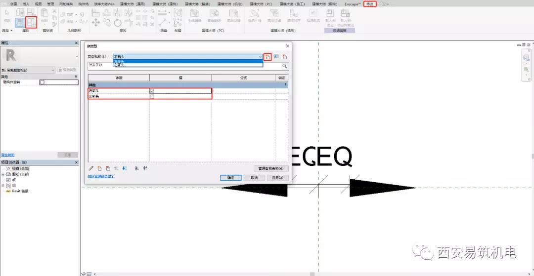
Task: Click the Parameter column header
Action: [119, 78]
